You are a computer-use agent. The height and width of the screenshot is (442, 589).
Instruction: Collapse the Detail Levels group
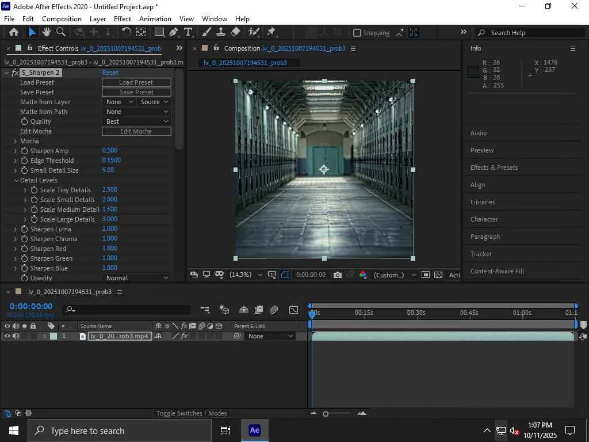click(x=16, y=180)
